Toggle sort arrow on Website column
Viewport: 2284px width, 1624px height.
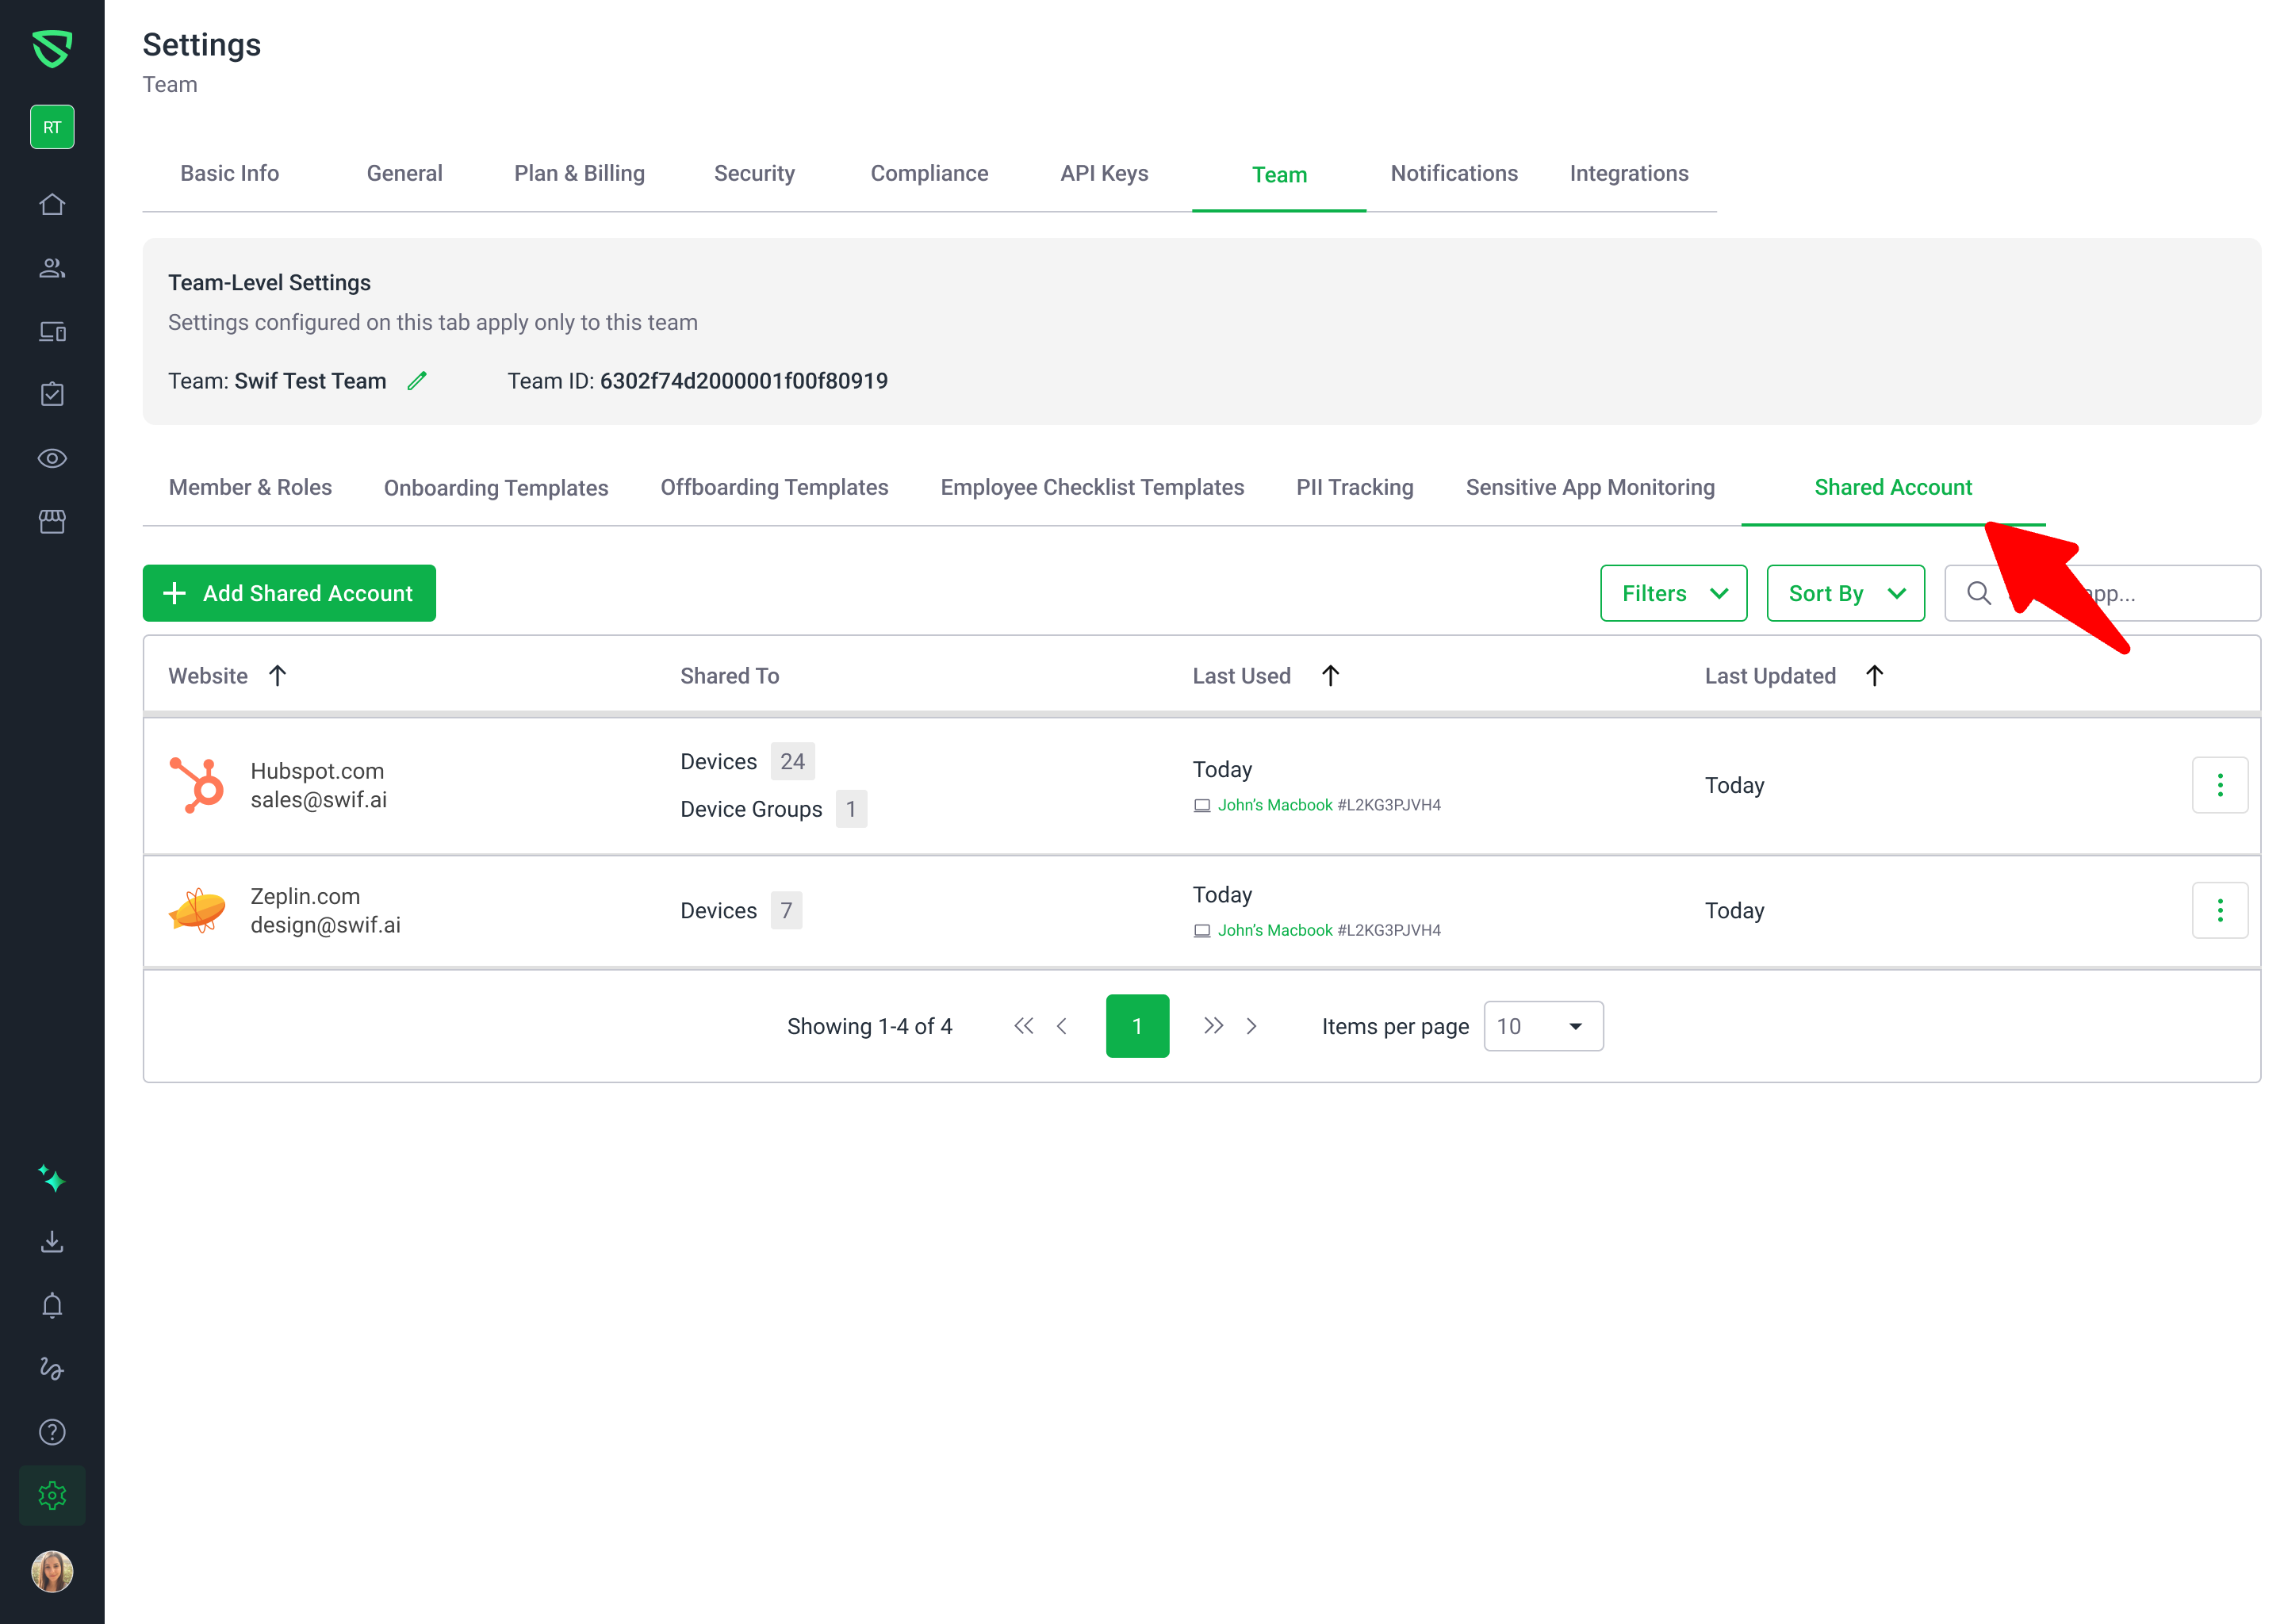point(278,676)
